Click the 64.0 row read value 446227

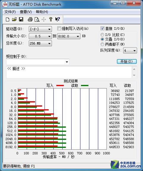click(128, 119)
